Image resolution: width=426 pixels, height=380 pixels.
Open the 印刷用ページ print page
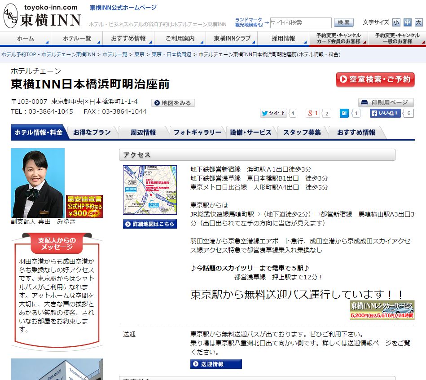(386, 102)
